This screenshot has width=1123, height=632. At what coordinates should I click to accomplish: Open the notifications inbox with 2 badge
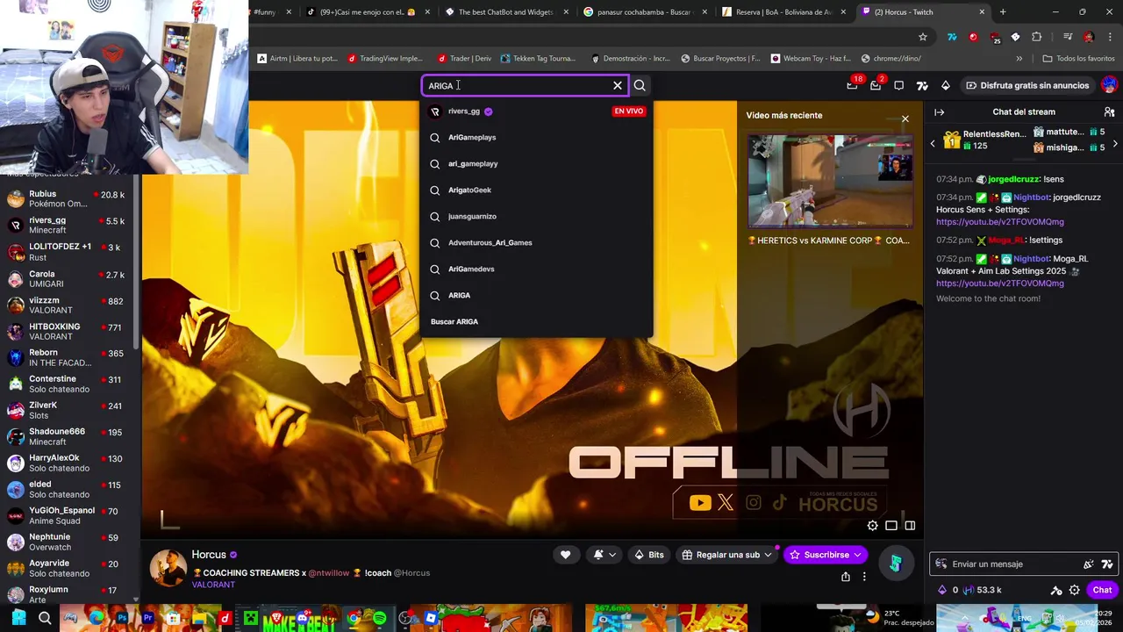(x=876, y=85)
